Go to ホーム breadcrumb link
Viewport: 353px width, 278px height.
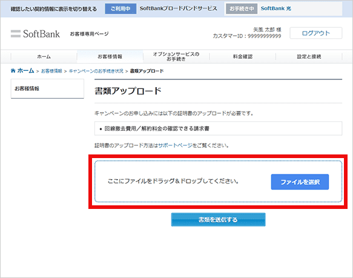point(25,71)
